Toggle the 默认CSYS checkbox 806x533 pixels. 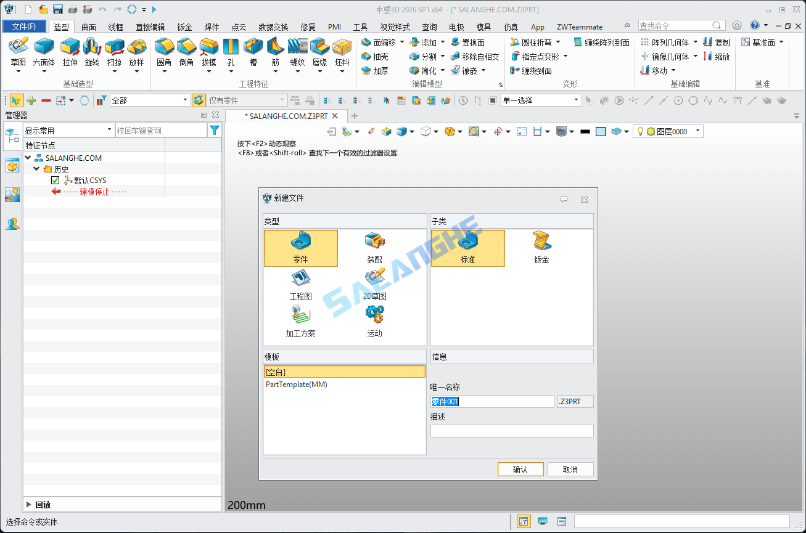tap(56, 181)
